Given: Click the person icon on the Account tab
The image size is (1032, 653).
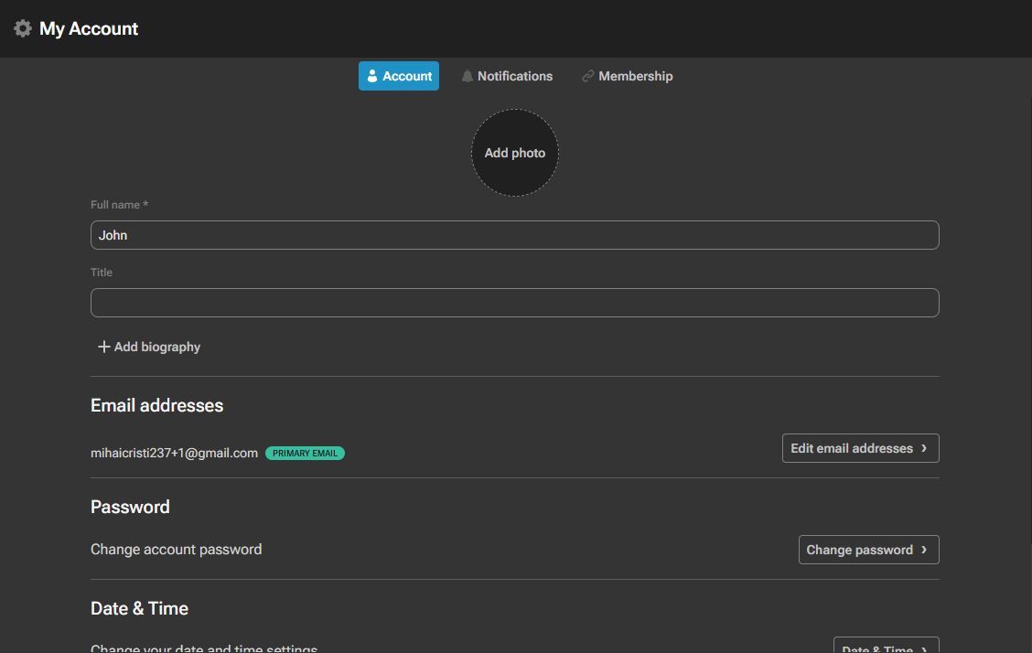Looking at the screenshot, I should point(372,76).
